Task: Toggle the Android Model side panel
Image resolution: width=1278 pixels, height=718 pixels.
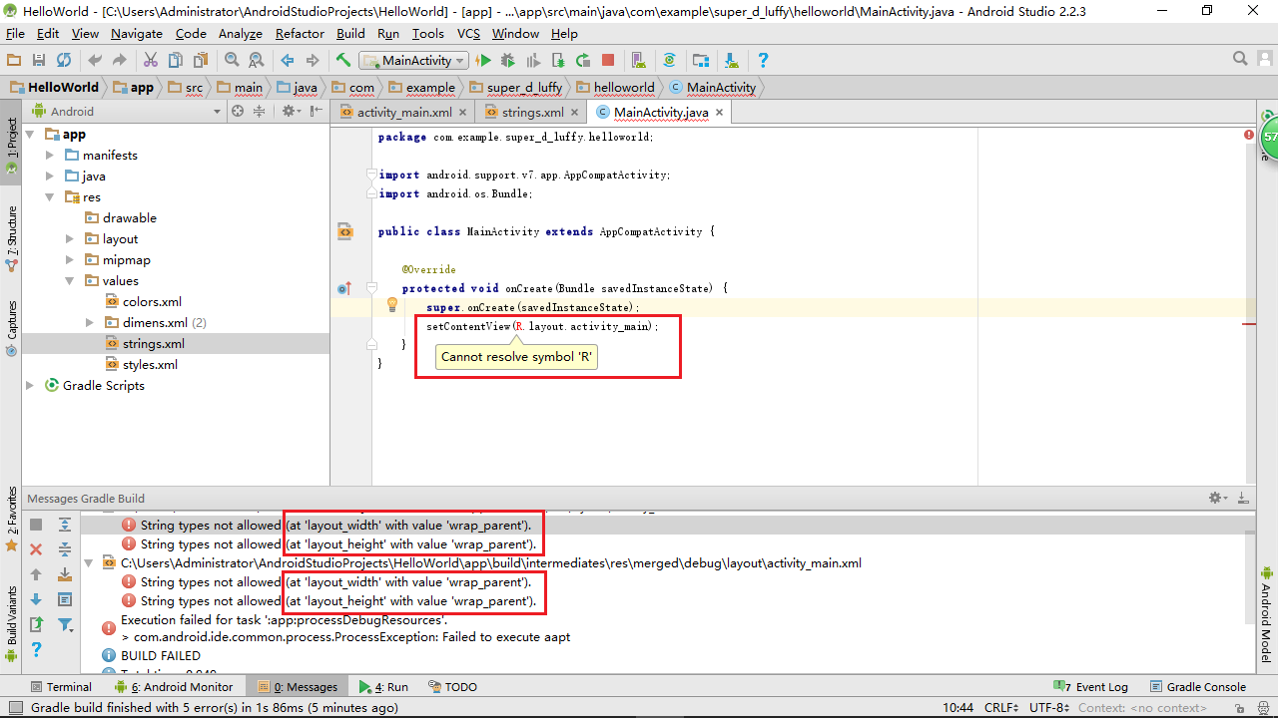Action: click(1266, 615)
